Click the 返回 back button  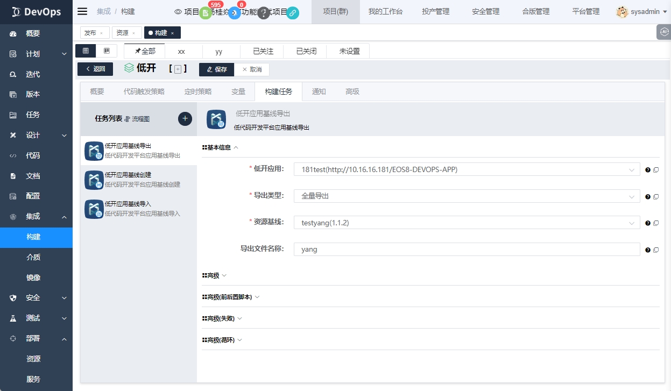point(95,69)
